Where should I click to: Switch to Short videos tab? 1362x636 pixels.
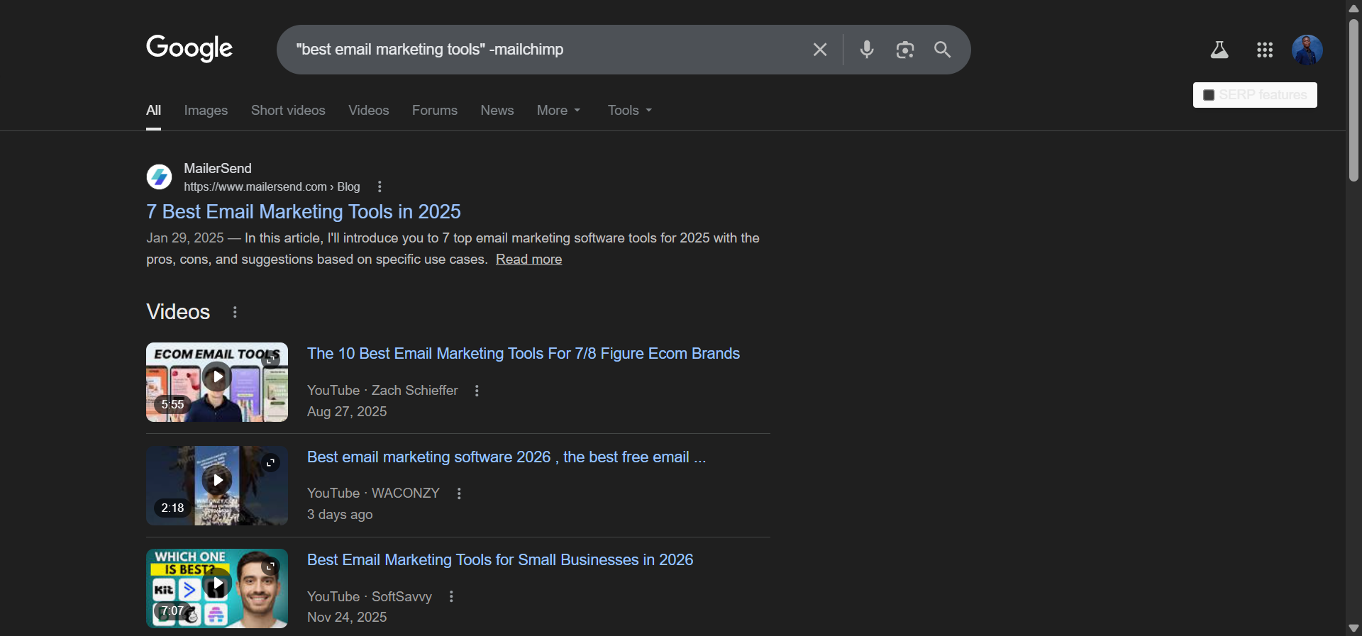pyautogui.click(x=288, y=111)
